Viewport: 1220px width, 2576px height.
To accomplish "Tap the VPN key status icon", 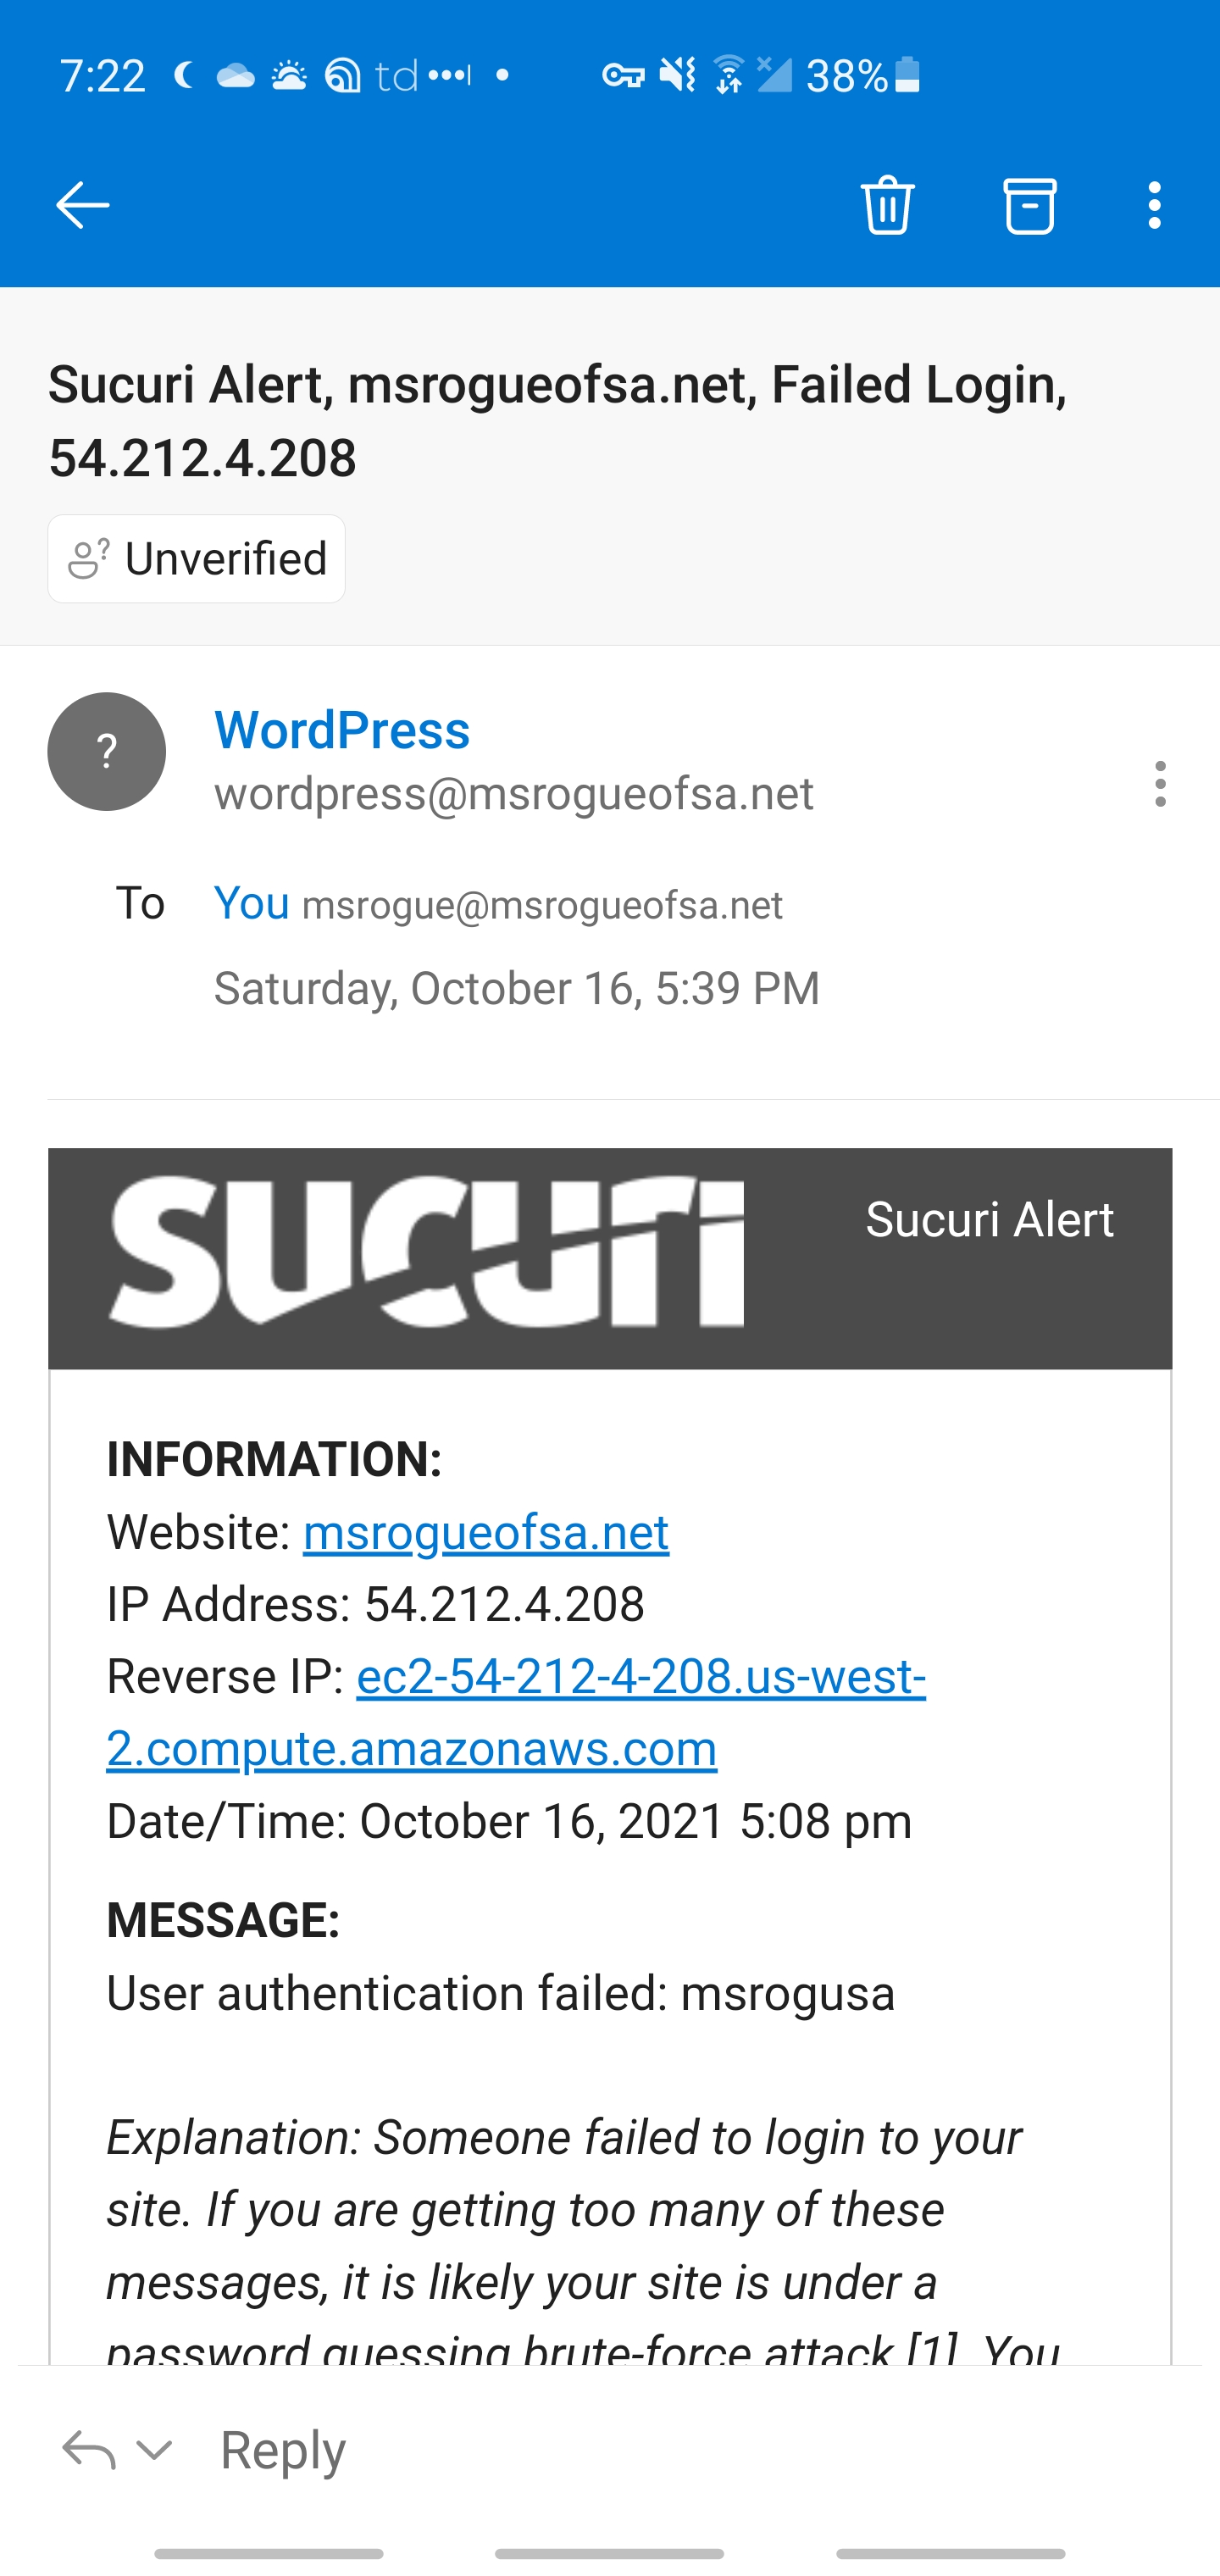I will coord(622,76).
